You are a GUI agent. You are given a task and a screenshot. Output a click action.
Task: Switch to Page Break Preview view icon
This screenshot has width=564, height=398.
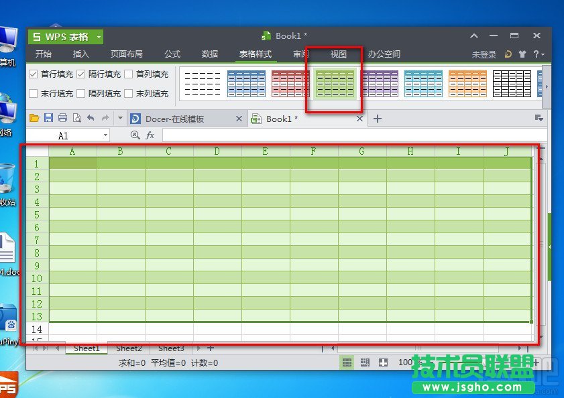(365, 362)
